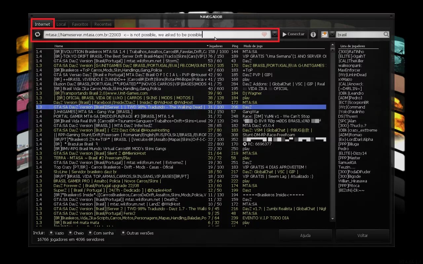This screenshot has height=264, width=423.
Task: Select '[BR] Brasil m4 mata mata' server
Action: click(x=181, y=222)
